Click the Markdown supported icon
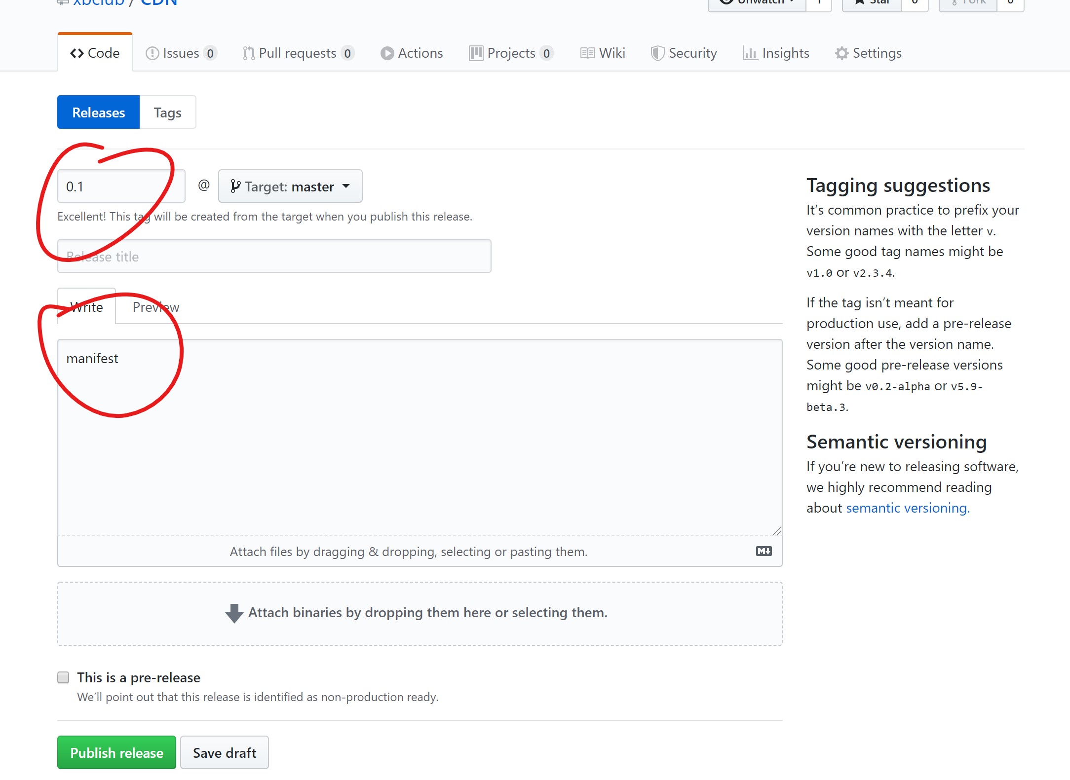This screenshot has height=780, width=1070. click(764, 551)
